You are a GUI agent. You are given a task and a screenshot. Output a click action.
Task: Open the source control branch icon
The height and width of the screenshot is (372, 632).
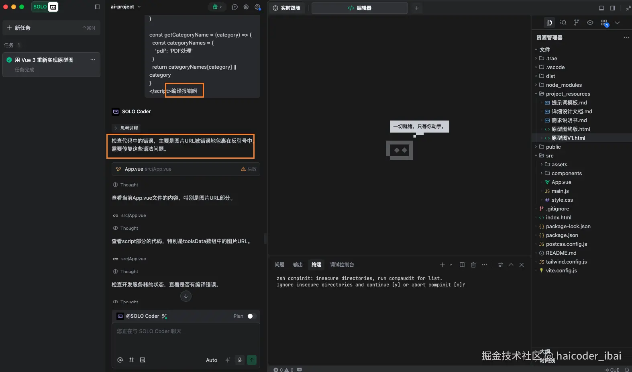577,22
